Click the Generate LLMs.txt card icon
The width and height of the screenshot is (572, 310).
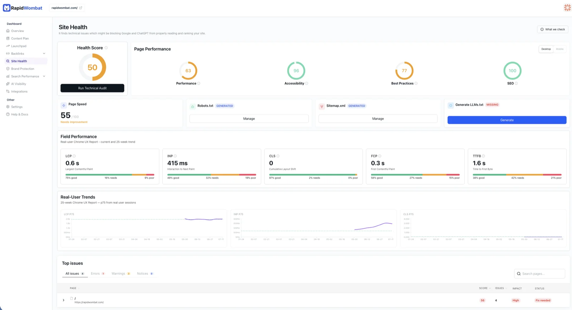tap(450, 105)
